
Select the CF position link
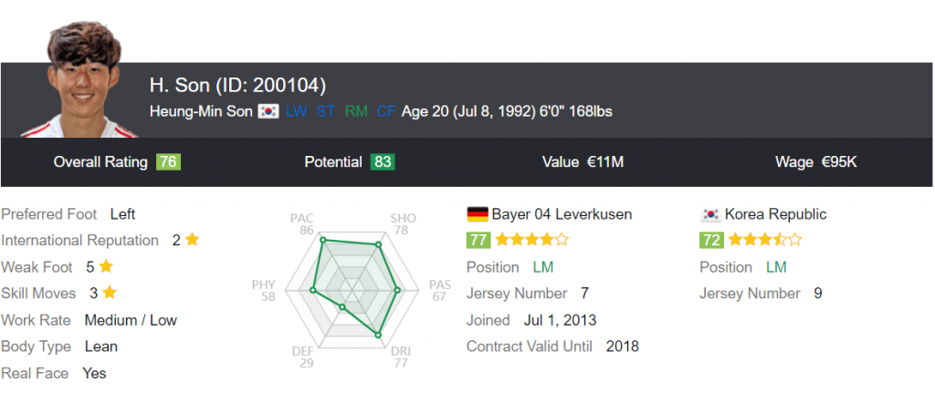tap(386, 111)
